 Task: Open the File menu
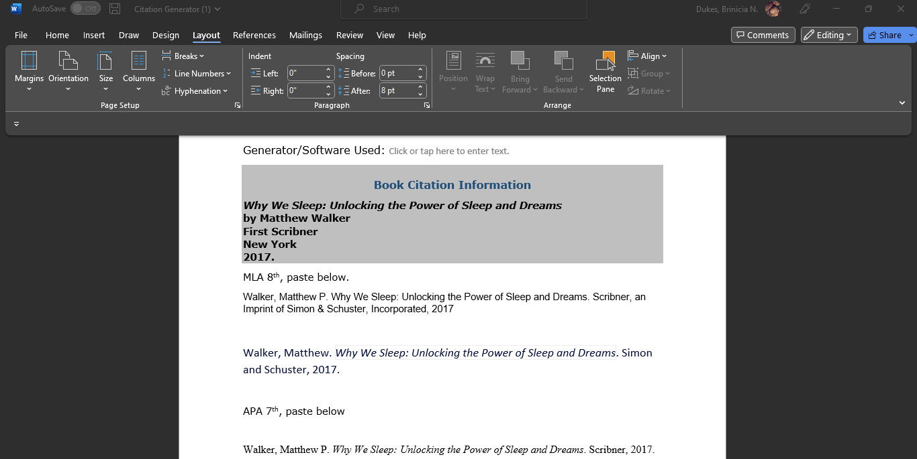21,35
